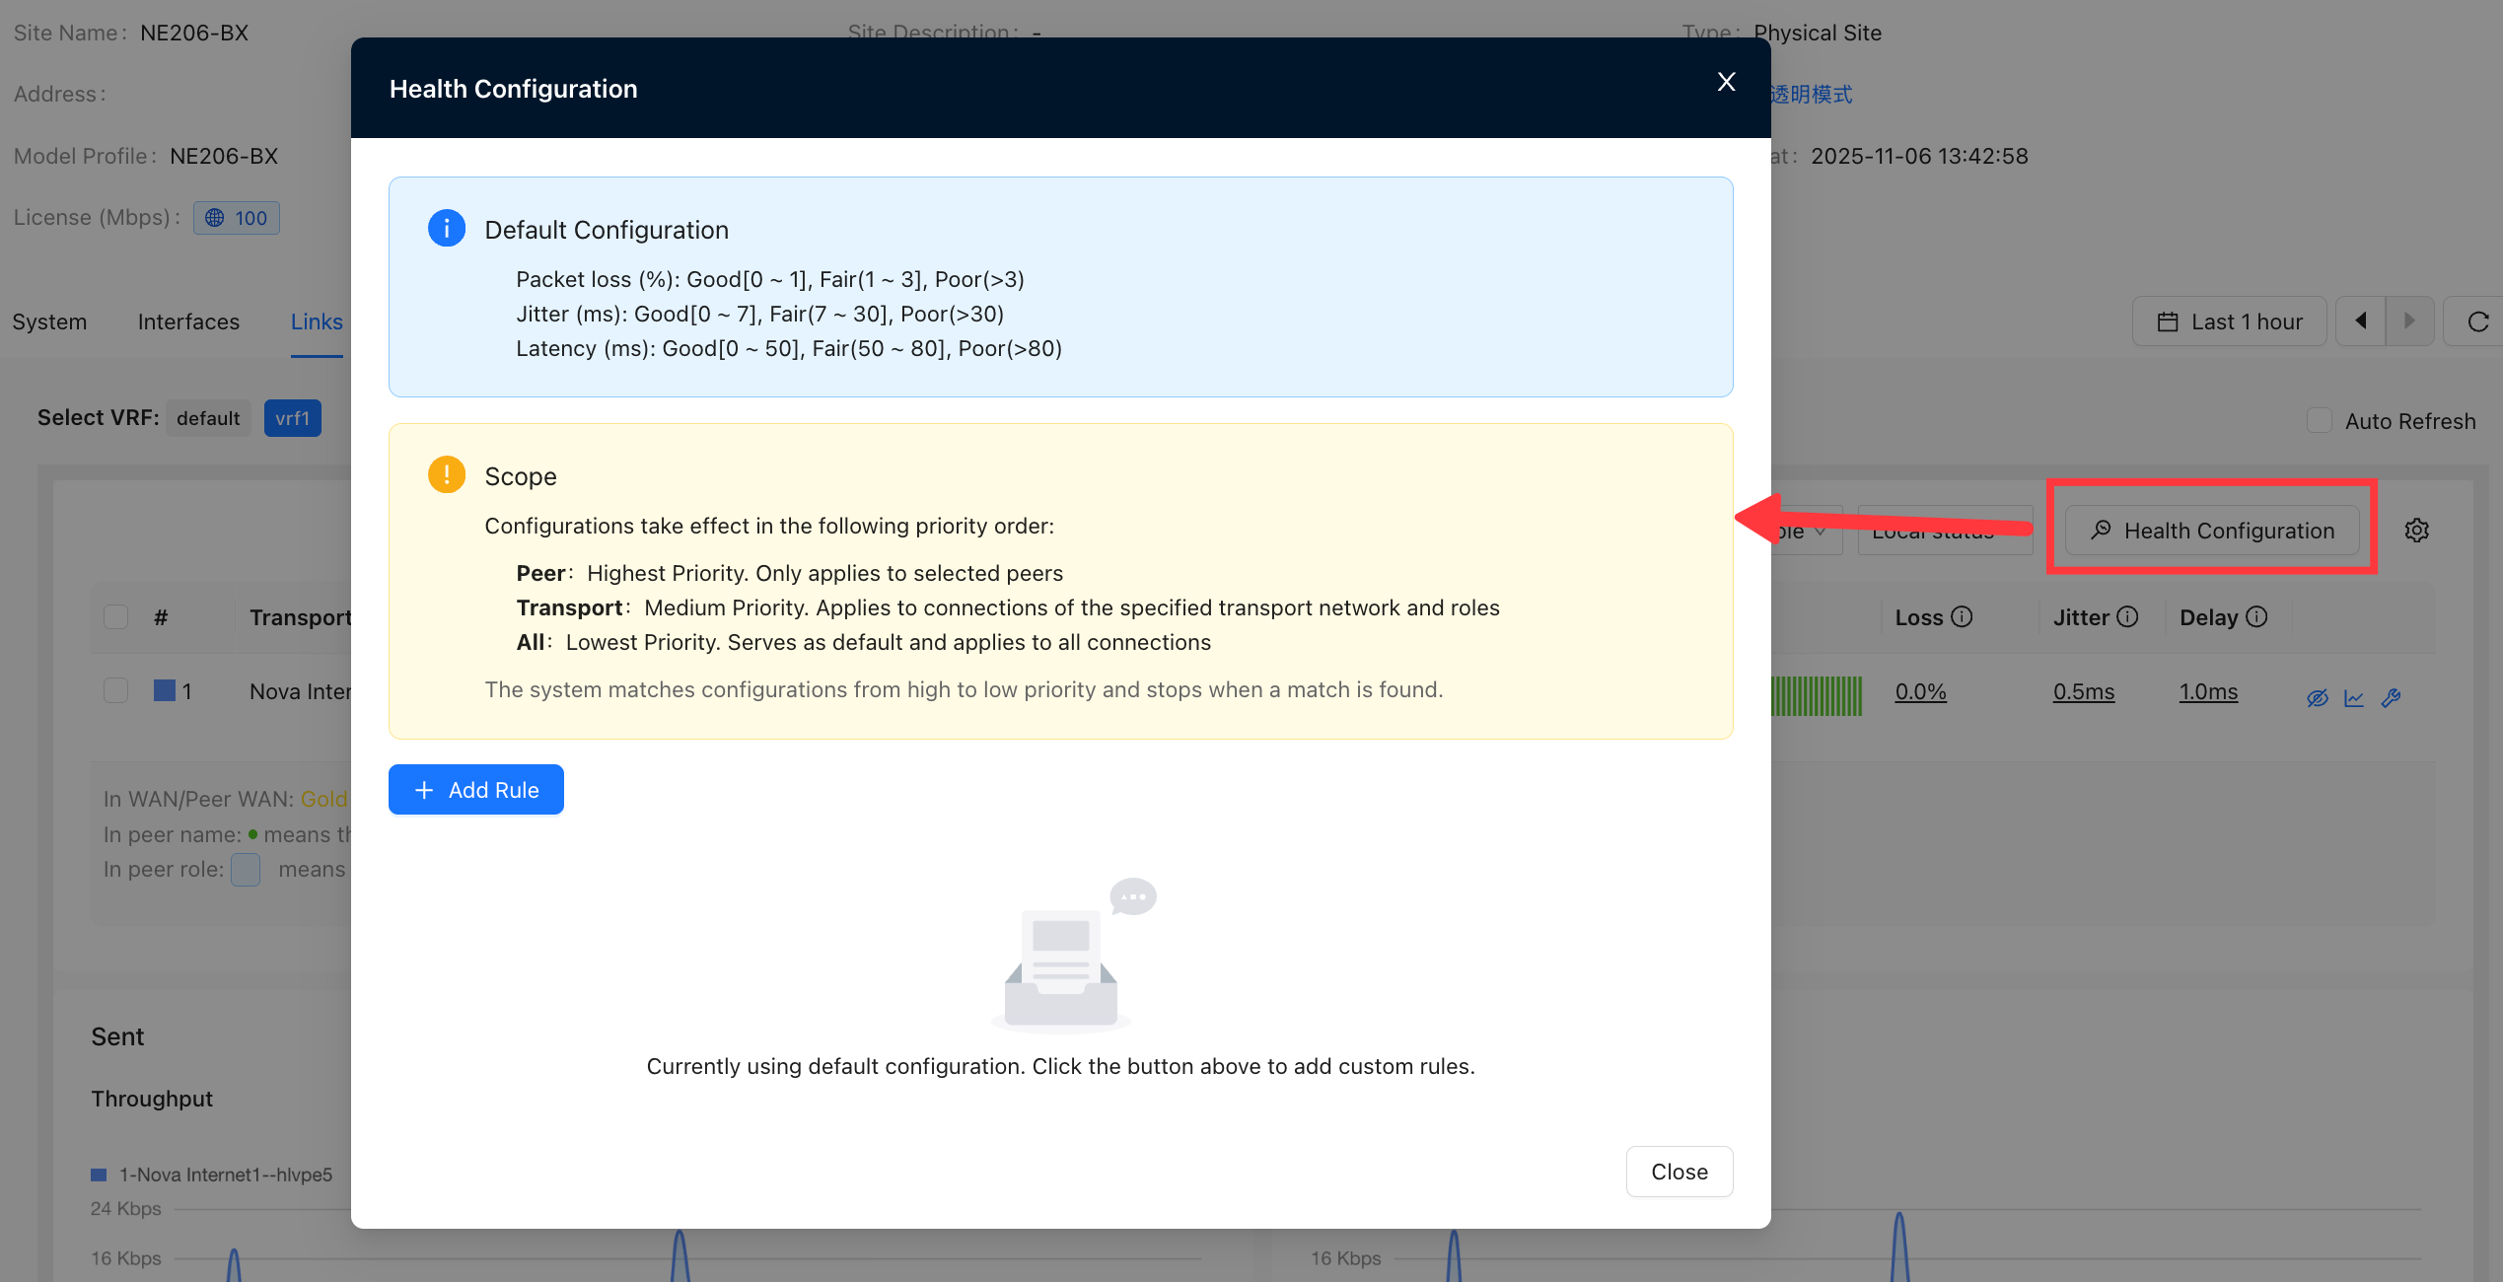Select the default VRF

tap(208, 418)
